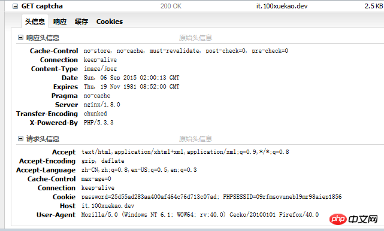
Task: Click the Cookie header value
Action: (211, 197)
